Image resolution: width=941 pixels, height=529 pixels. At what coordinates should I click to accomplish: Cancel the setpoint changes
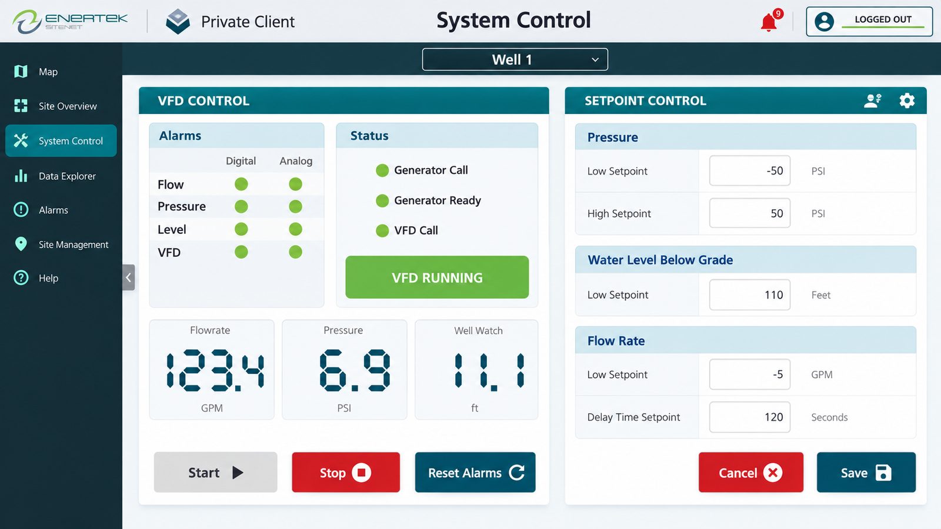pyautogui.click(x=751, y=472)
